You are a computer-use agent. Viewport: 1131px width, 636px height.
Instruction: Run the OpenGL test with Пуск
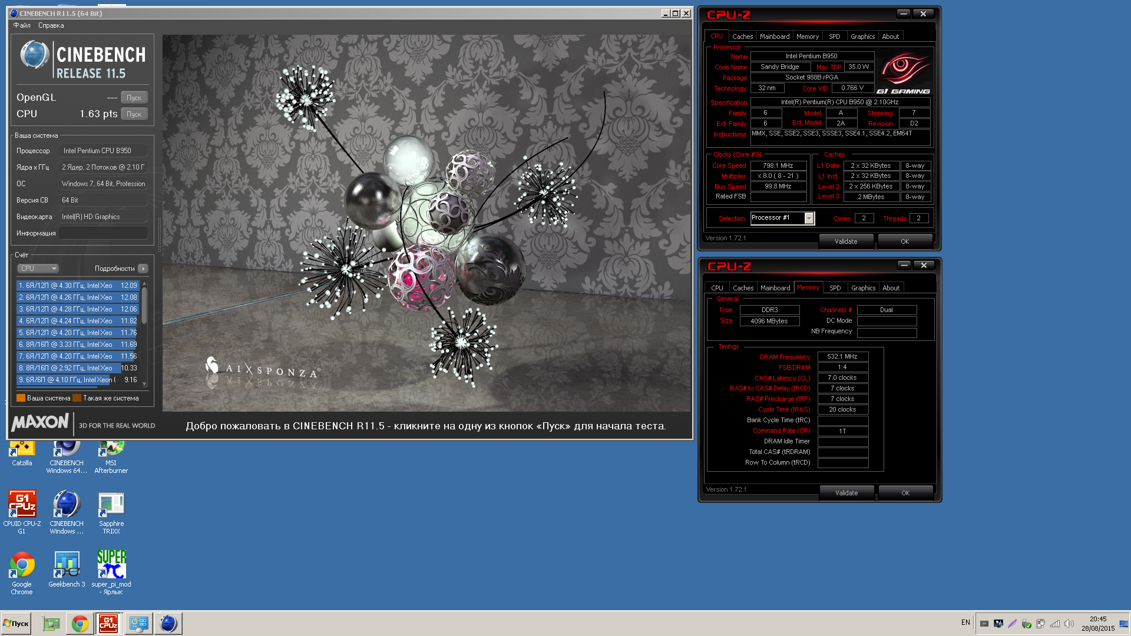coord(134,98)
